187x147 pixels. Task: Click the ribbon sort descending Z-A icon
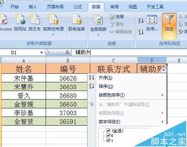pos(141,32)
